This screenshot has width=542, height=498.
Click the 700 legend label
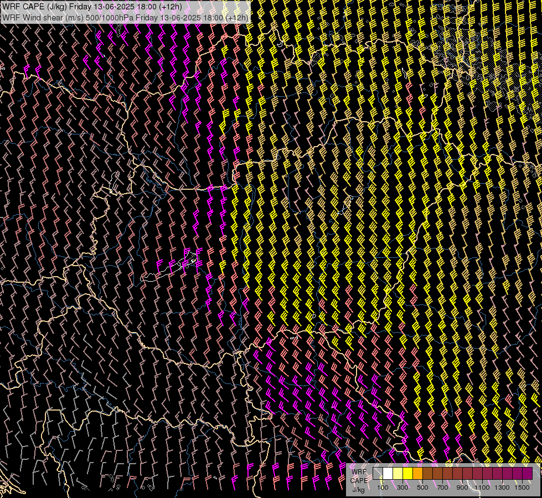pos(442,487)
